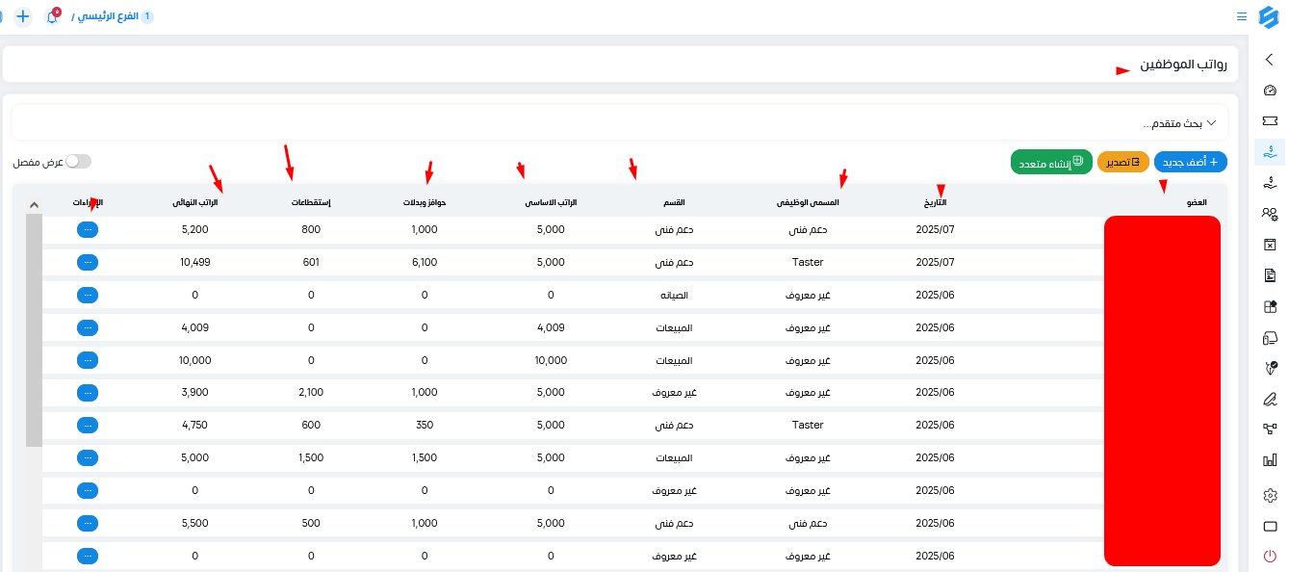Click the حوافز وبدلات incentives column header
Image resolution: width=1289 pixels, height=572 pixels.
pyautogui.click(x=425, y=203)
